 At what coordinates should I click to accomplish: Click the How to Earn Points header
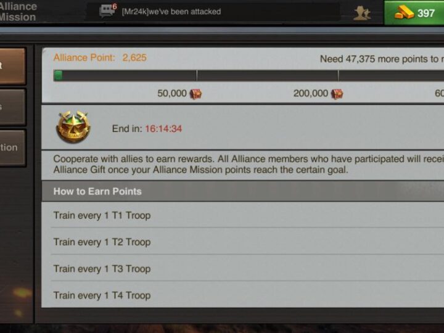coord(243,191)
